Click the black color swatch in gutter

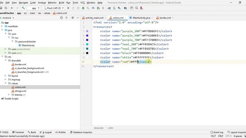pos(87,53)
